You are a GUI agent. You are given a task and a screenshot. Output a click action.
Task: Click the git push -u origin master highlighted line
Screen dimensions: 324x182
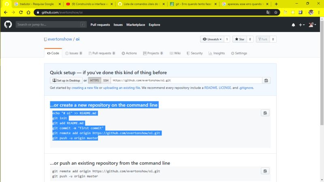coord(75,138)
